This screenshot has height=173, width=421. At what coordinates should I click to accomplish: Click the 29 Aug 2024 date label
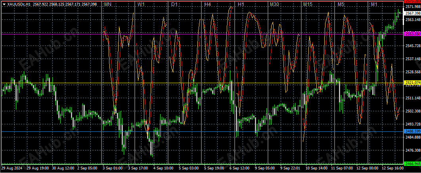click(11, 168)
